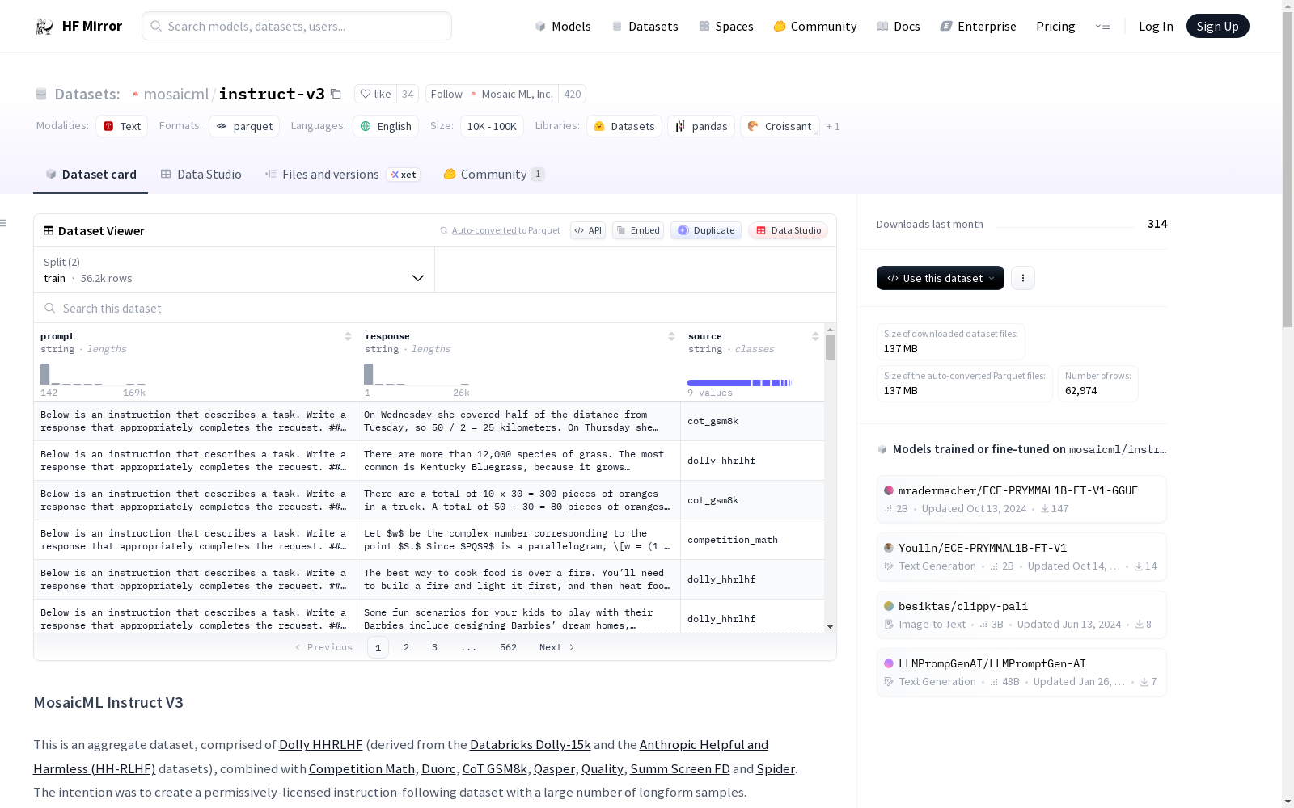The height and width of the screenshot is (808, 1294).
Task: Click the Pricing link
Action: coord(1055,27)
